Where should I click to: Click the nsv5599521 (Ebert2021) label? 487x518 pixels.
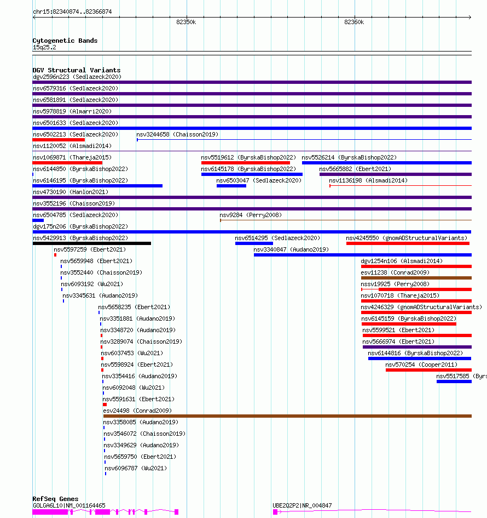(398, 331)
